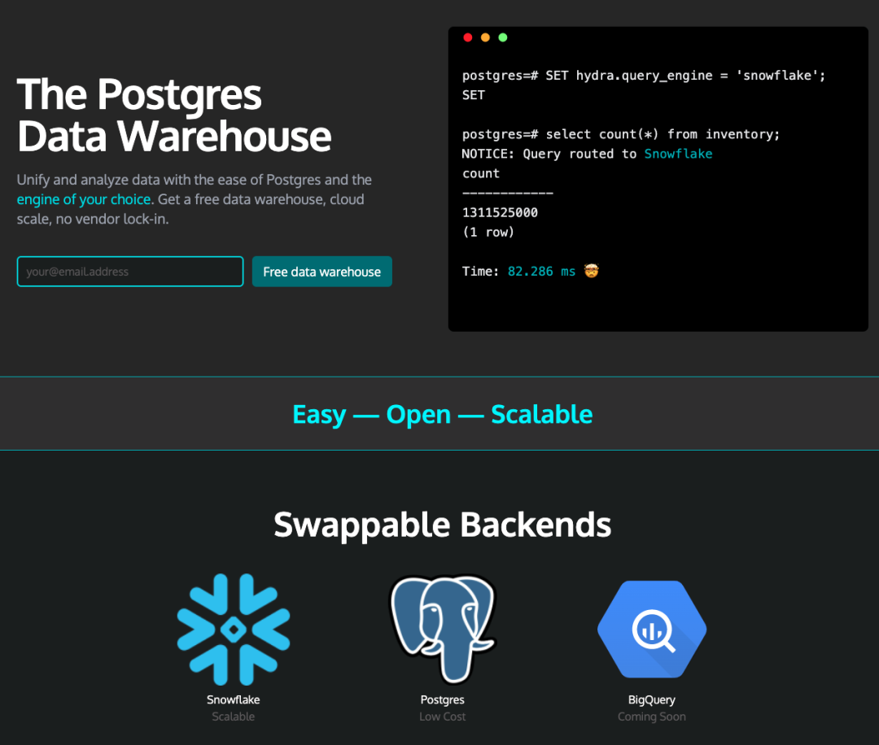Screen dimensions: 879x745
Task: Select the 'Scalable' caption under Snowflake
Action: click(234, 717)
